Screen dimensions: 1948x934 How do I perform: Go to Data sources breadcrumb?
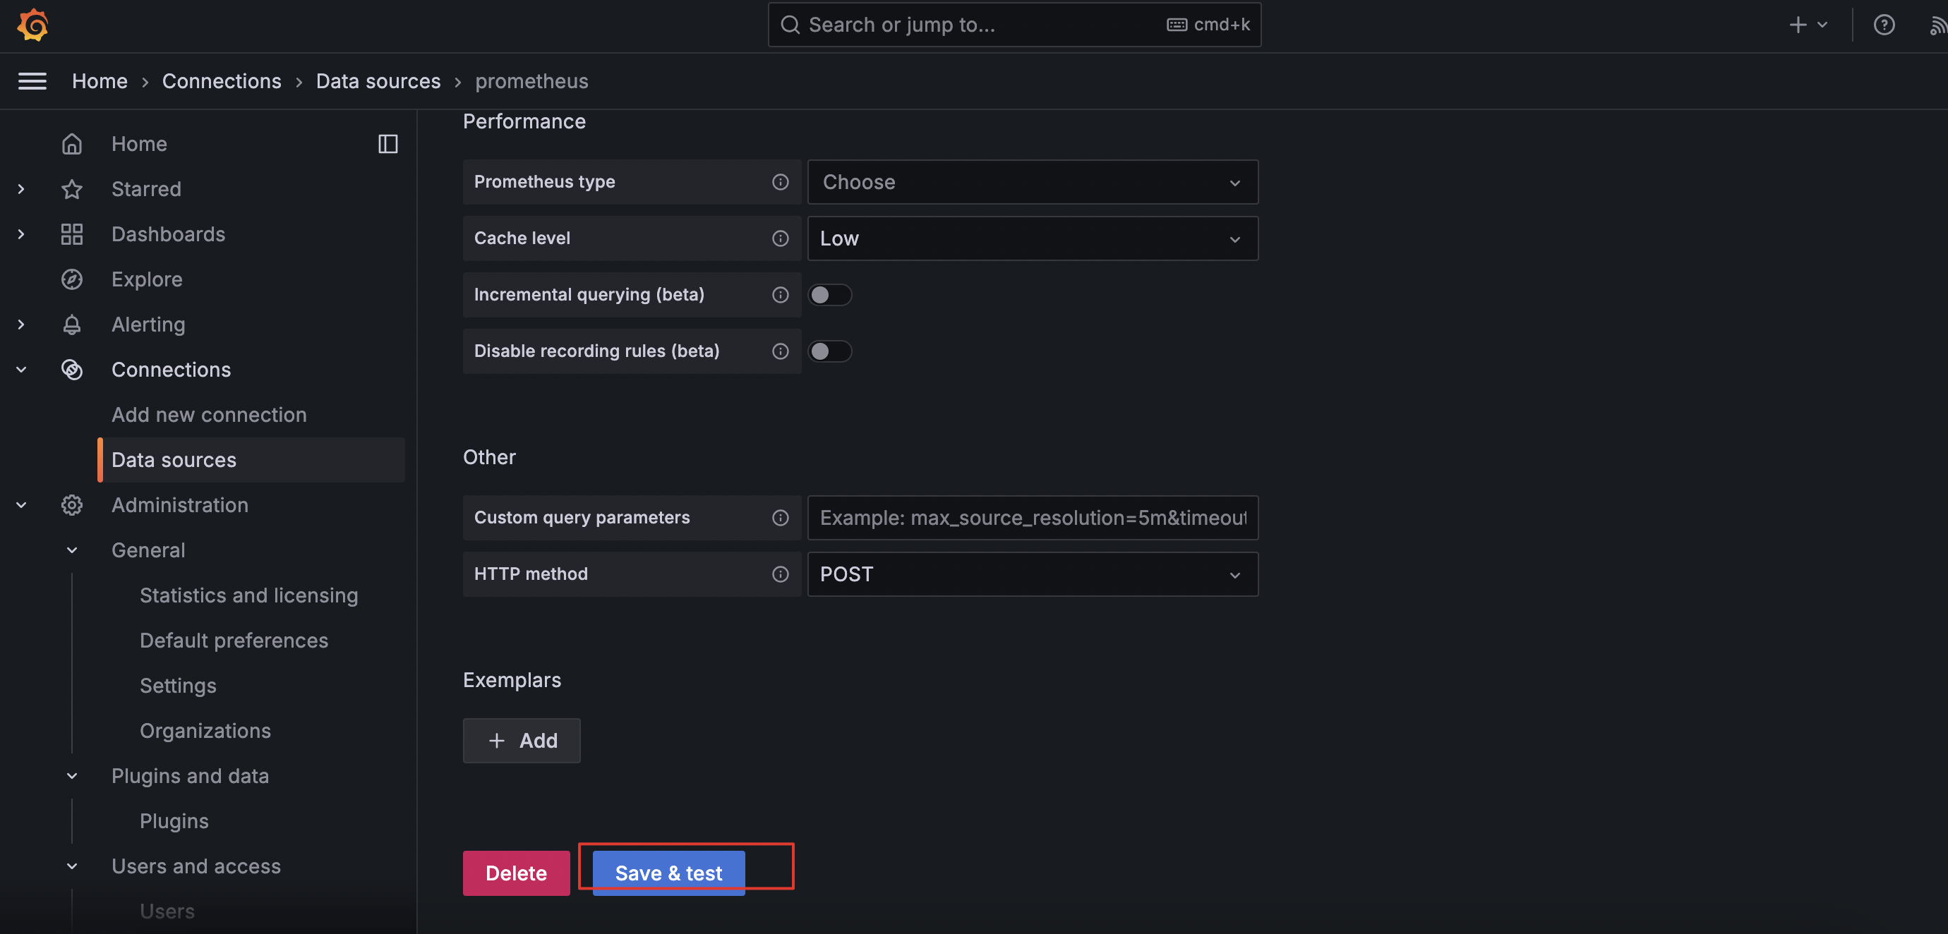tap(378, 81)
